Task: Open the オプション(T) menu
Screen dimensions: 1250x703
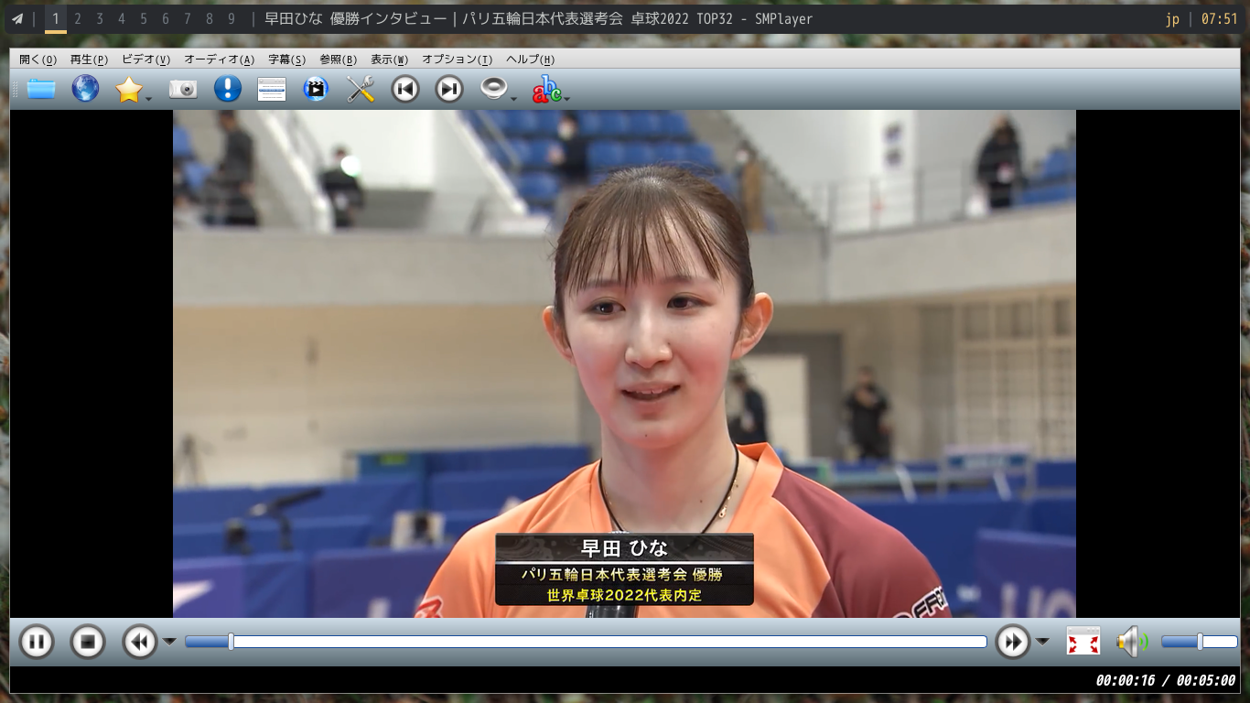Action: coord(457,59)
